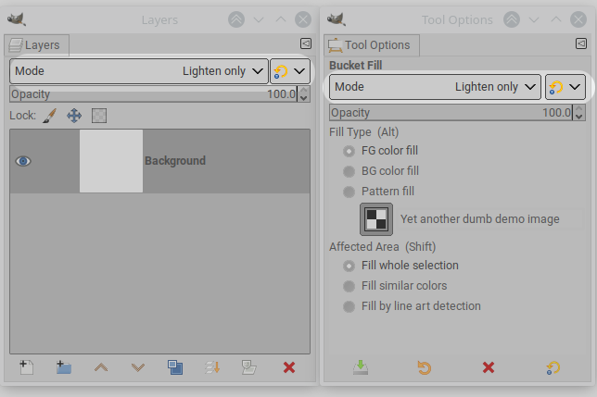The height and width of the screenshot is (397, 597).
Task: Delete tool preset red X icon
Action: click(x=489, y=367)
